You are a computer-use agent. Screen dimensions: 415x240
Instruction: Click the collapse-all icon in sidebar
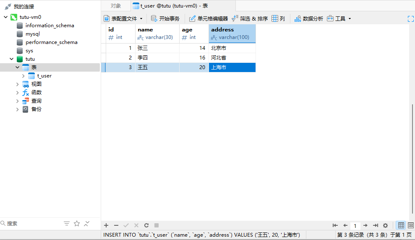86,224
